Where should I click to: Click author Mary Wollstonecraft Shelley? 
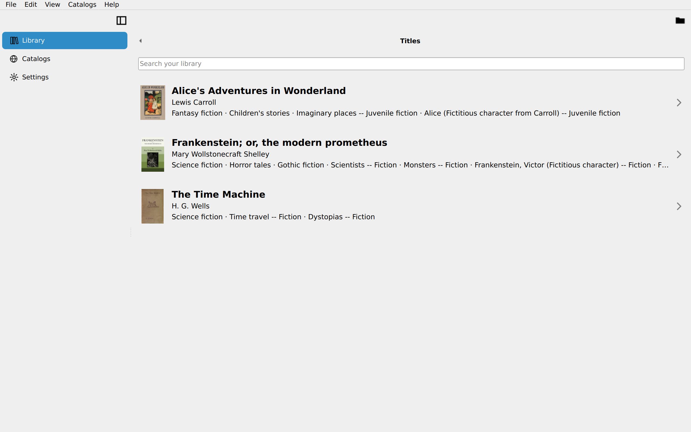[220, 154]
